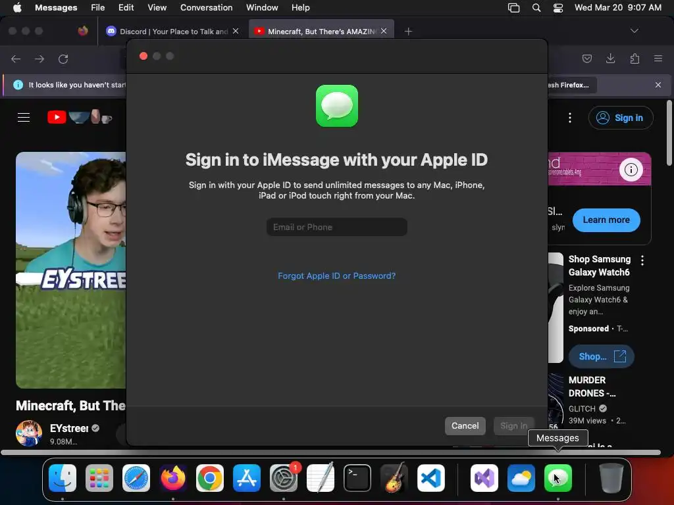The width and height of the screenshot is (674, 505).
Task: Open Spotlight search in the menu bar
Action: click(x=536, y=8)
